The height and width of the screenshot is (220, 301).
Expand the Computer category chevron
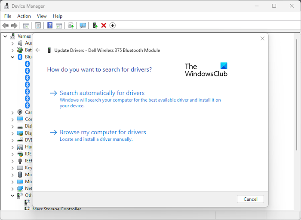pyautogui.click(x=12, y=120)
